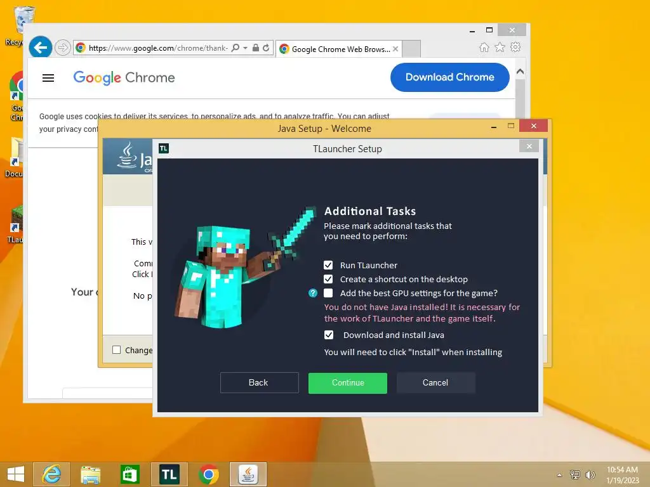Select the Recycle Bin desktop icon
The width and height of the screenshot is (650, 487).
pyautogui.click(x=23, y=20)
